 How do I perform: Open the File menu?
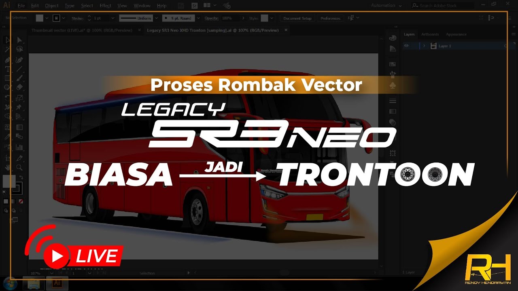coord(21,6)
